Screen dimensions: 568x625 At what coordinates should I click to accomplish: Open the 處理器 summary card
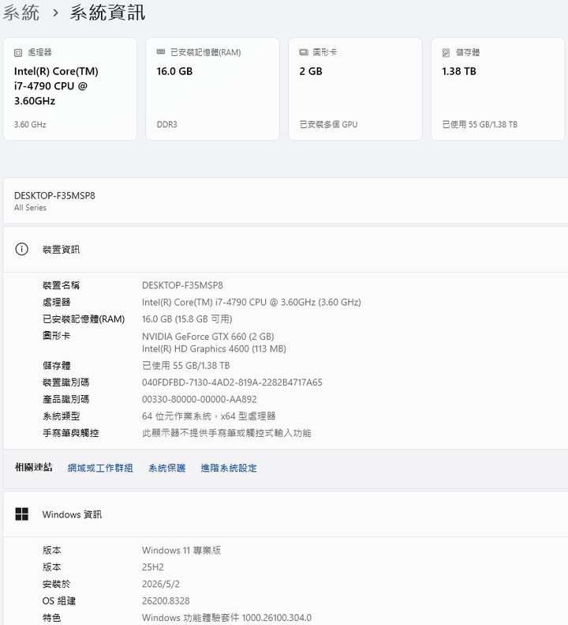pyautogui.click(x=70, y=88)
